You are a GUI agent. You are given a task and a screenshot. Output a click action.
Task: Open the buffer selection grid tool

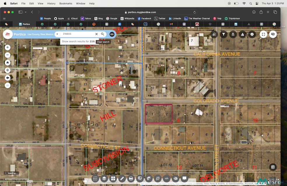click(x=233, y=34)
